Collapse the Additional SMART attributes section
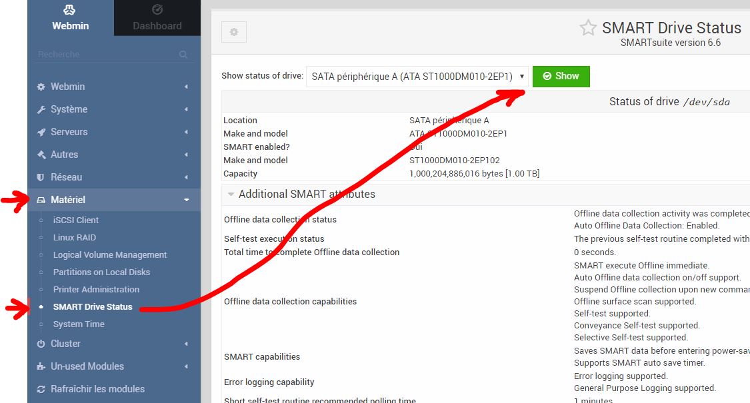Image resolution: width=750 pixels, height=403 pixels. click(x=231, y=195)
